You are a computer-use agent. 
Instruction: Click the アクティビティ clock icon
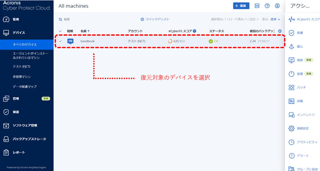point(292,142)
